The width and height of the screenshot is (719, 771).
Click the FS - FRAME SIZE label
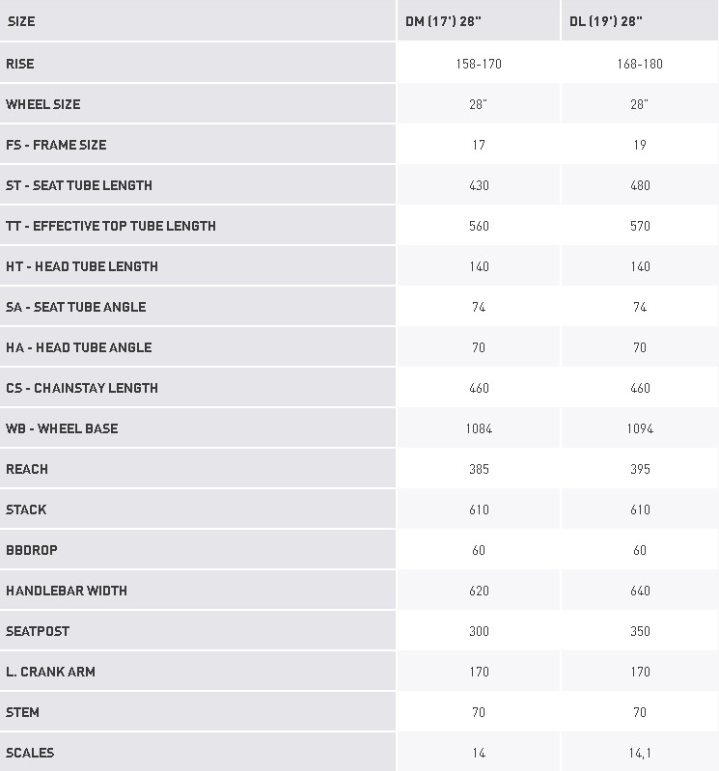[x=56, y=145]
